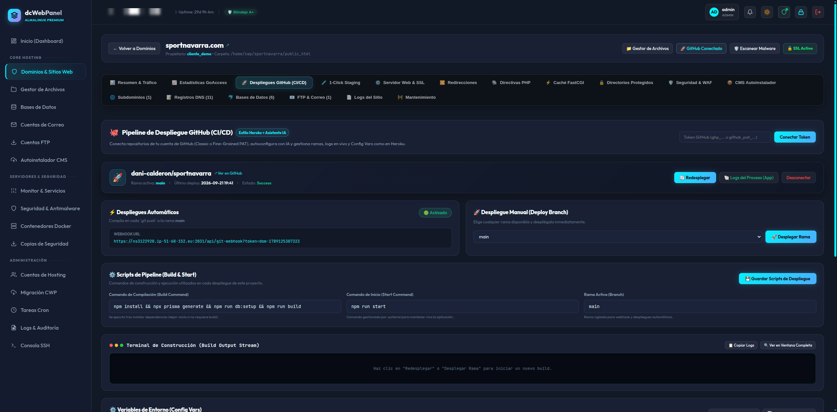Click Desplegar Rama button
837x412 pixels.
791,237
